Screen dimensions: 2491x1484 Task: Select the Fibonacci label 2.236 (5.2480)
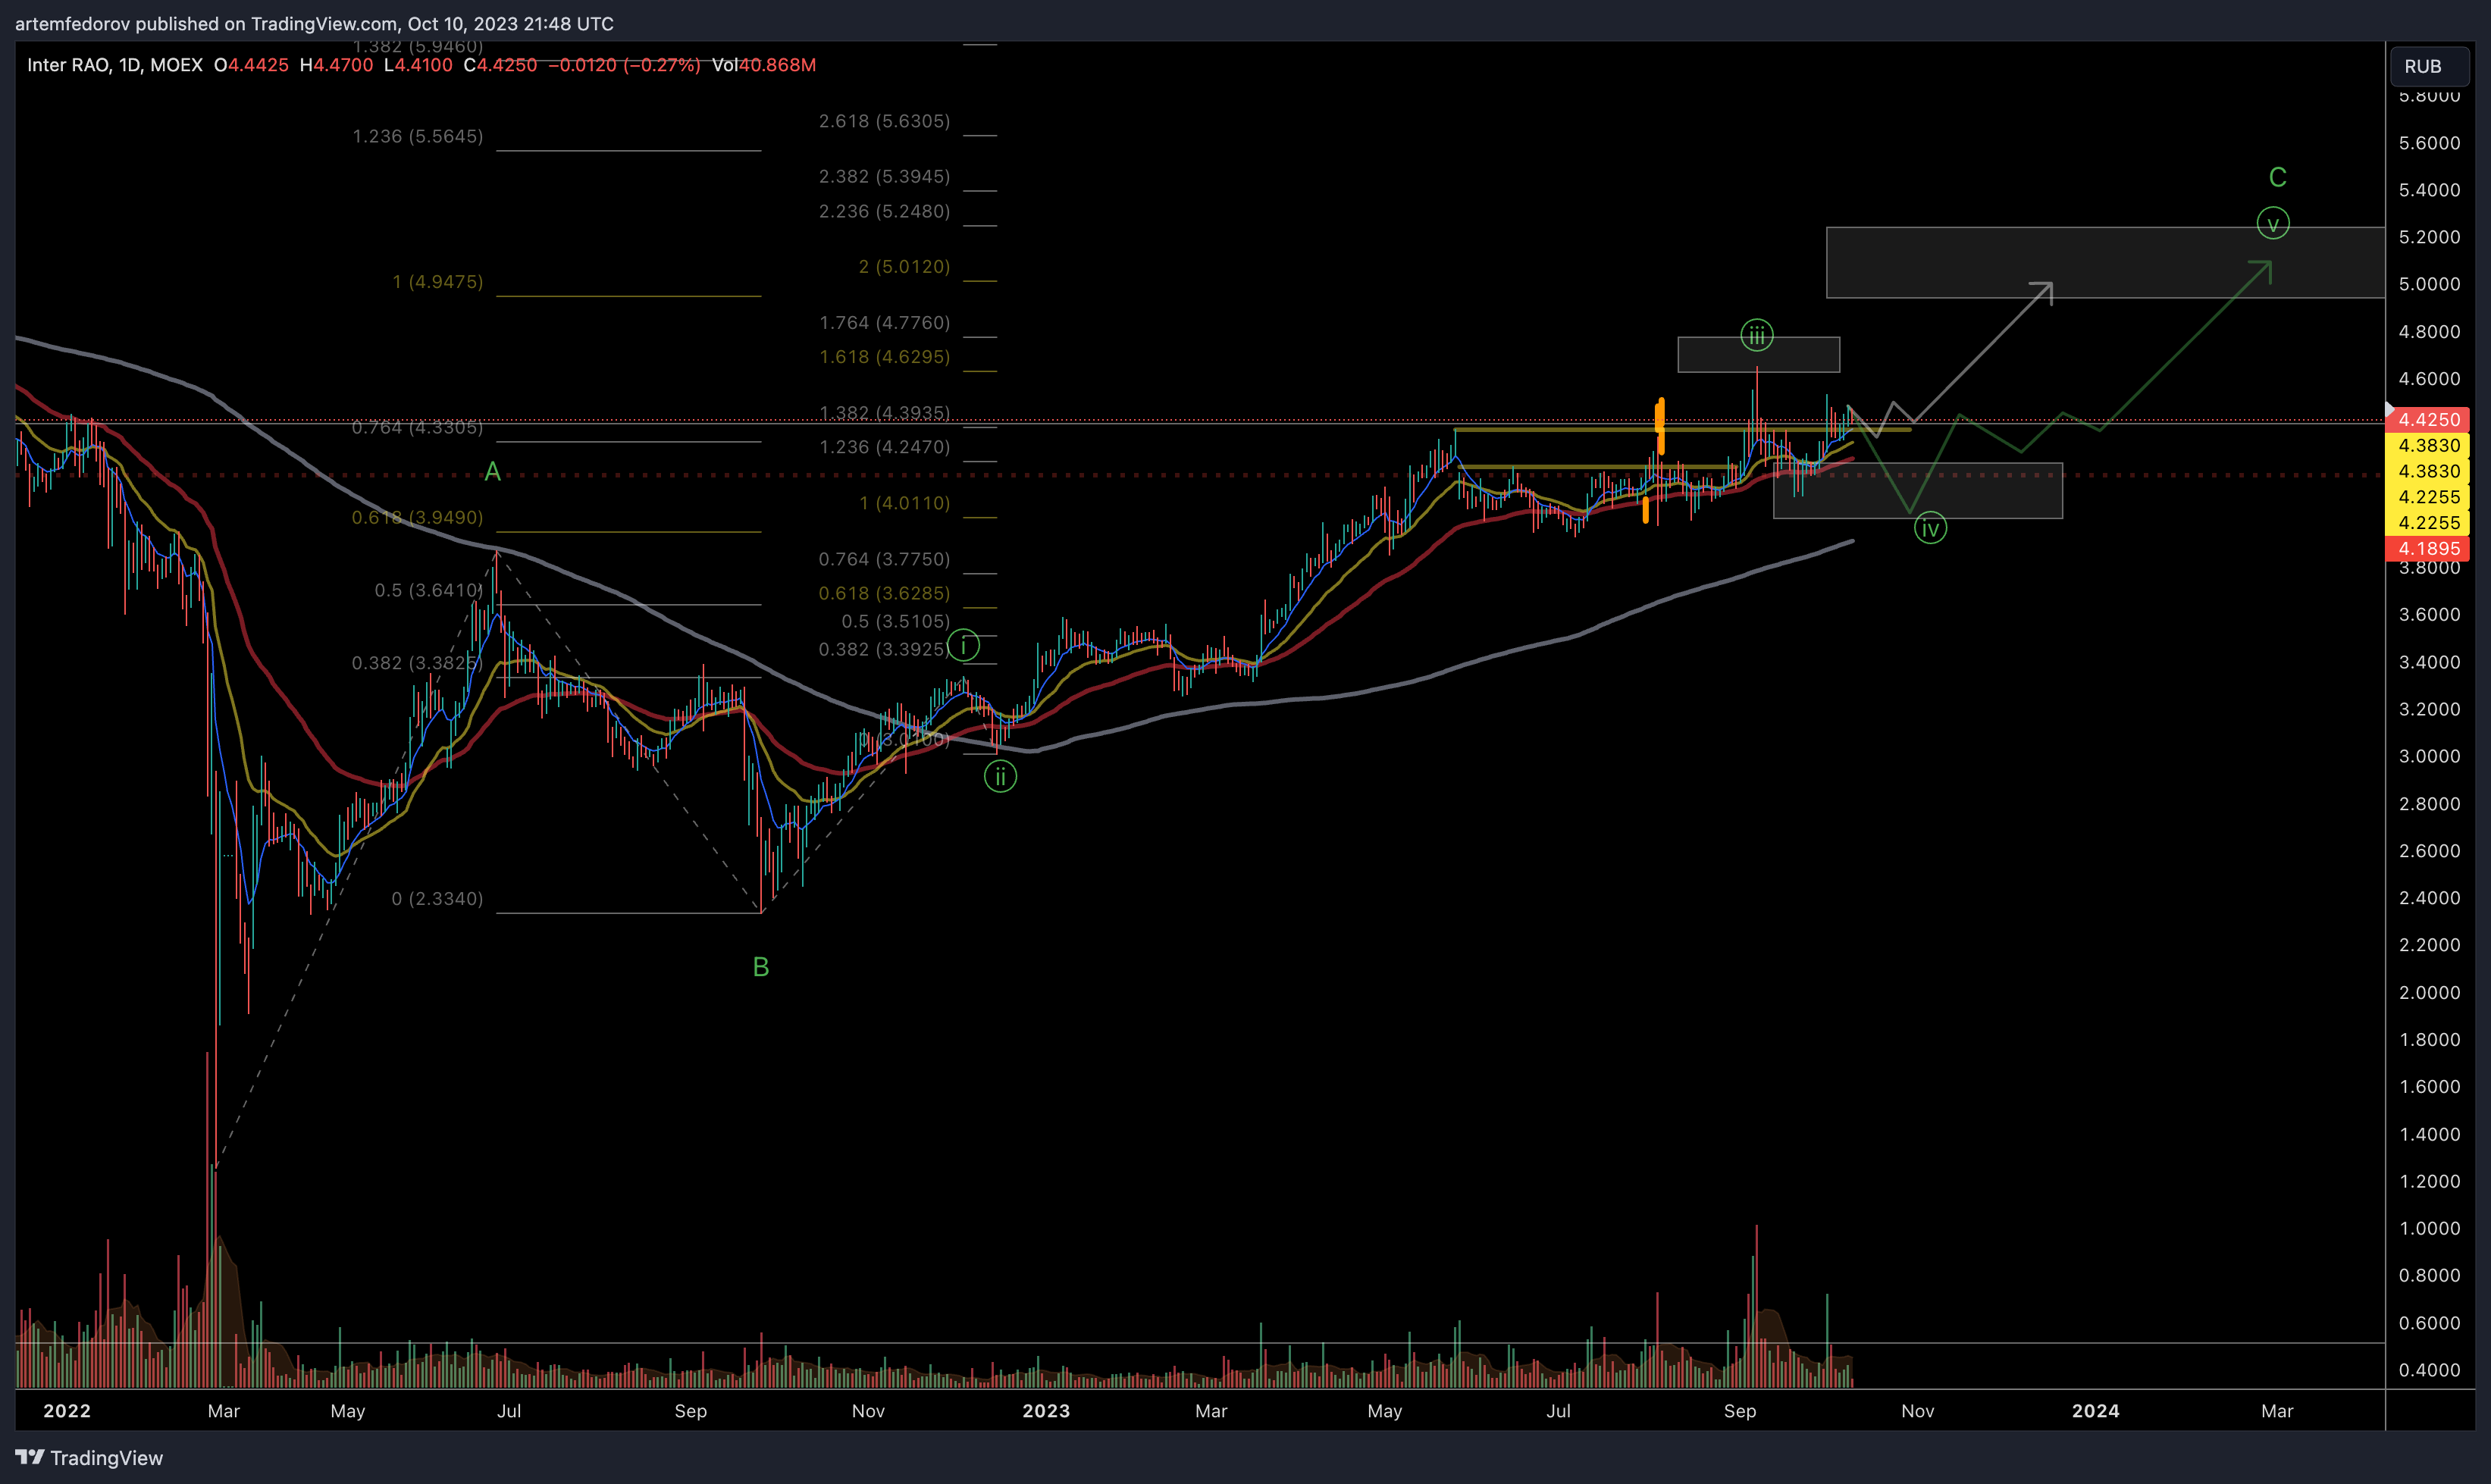[884, 211]
